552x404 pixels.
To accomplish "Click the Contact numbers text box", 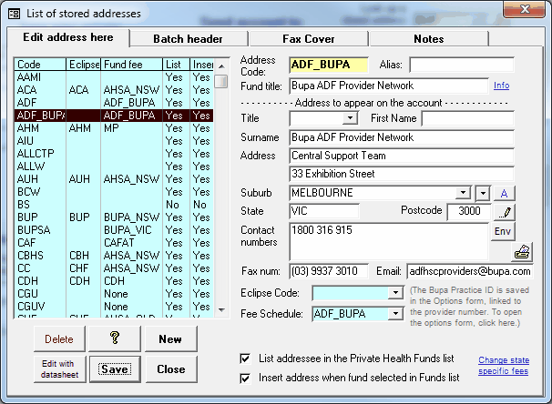I will [389, 241].
